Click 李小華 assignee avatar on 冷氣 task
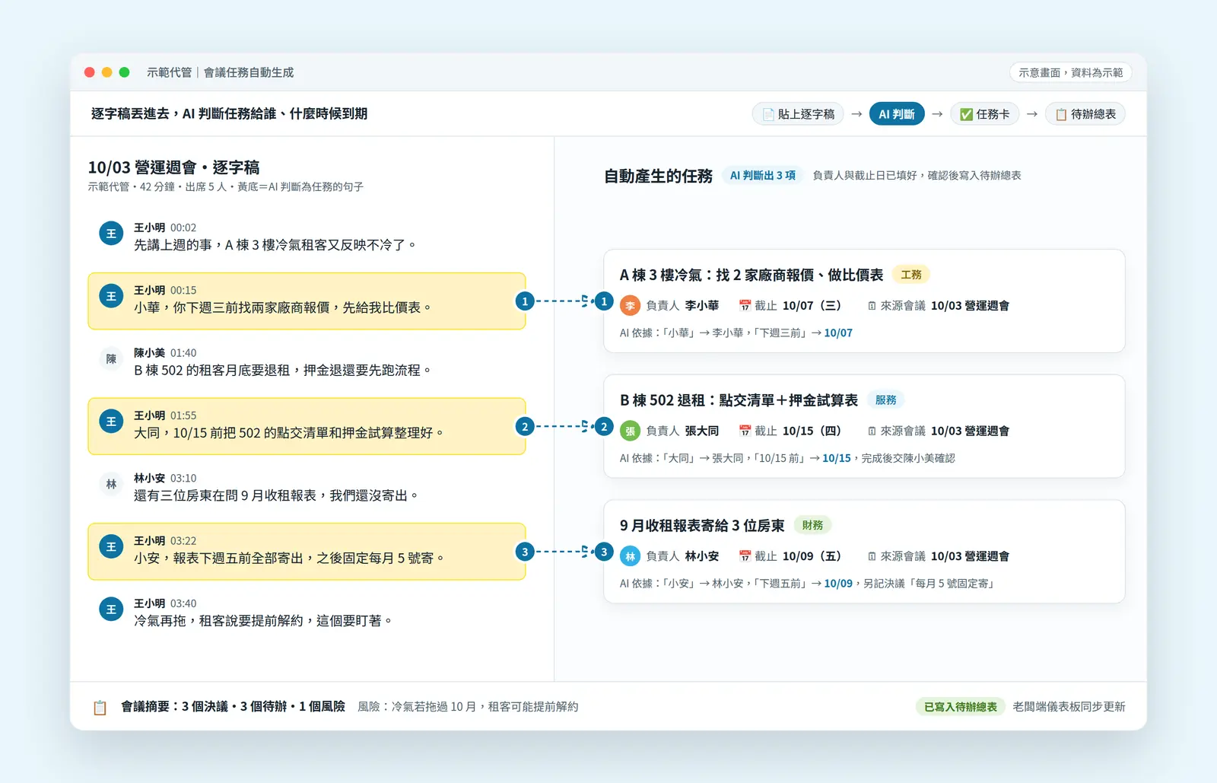1217x783 pixels. tap(630, 306)
